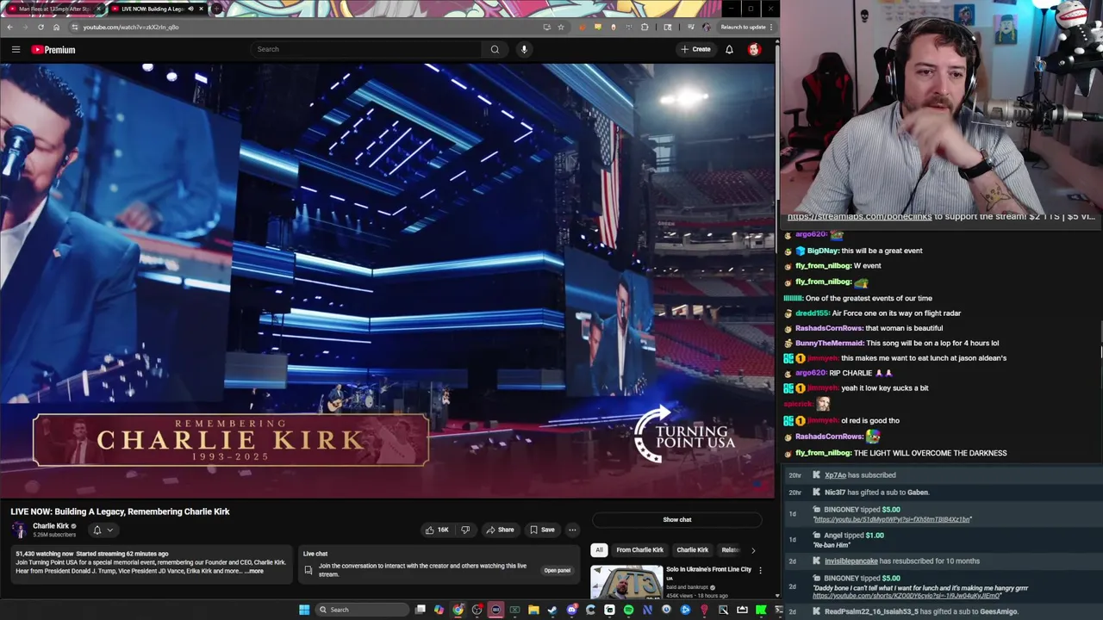Bookmark this page with the star icon
The width and height of the screenshot is (1103, 620).
point(561,27)
